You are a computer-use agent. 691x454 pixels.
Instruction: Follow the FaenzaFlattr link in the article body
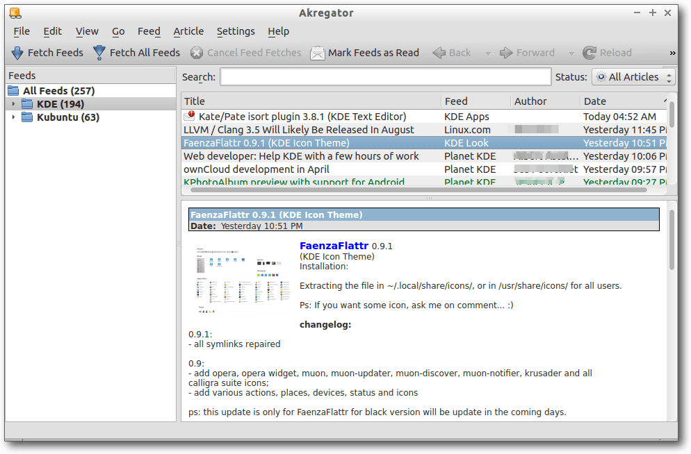(334, 246)
